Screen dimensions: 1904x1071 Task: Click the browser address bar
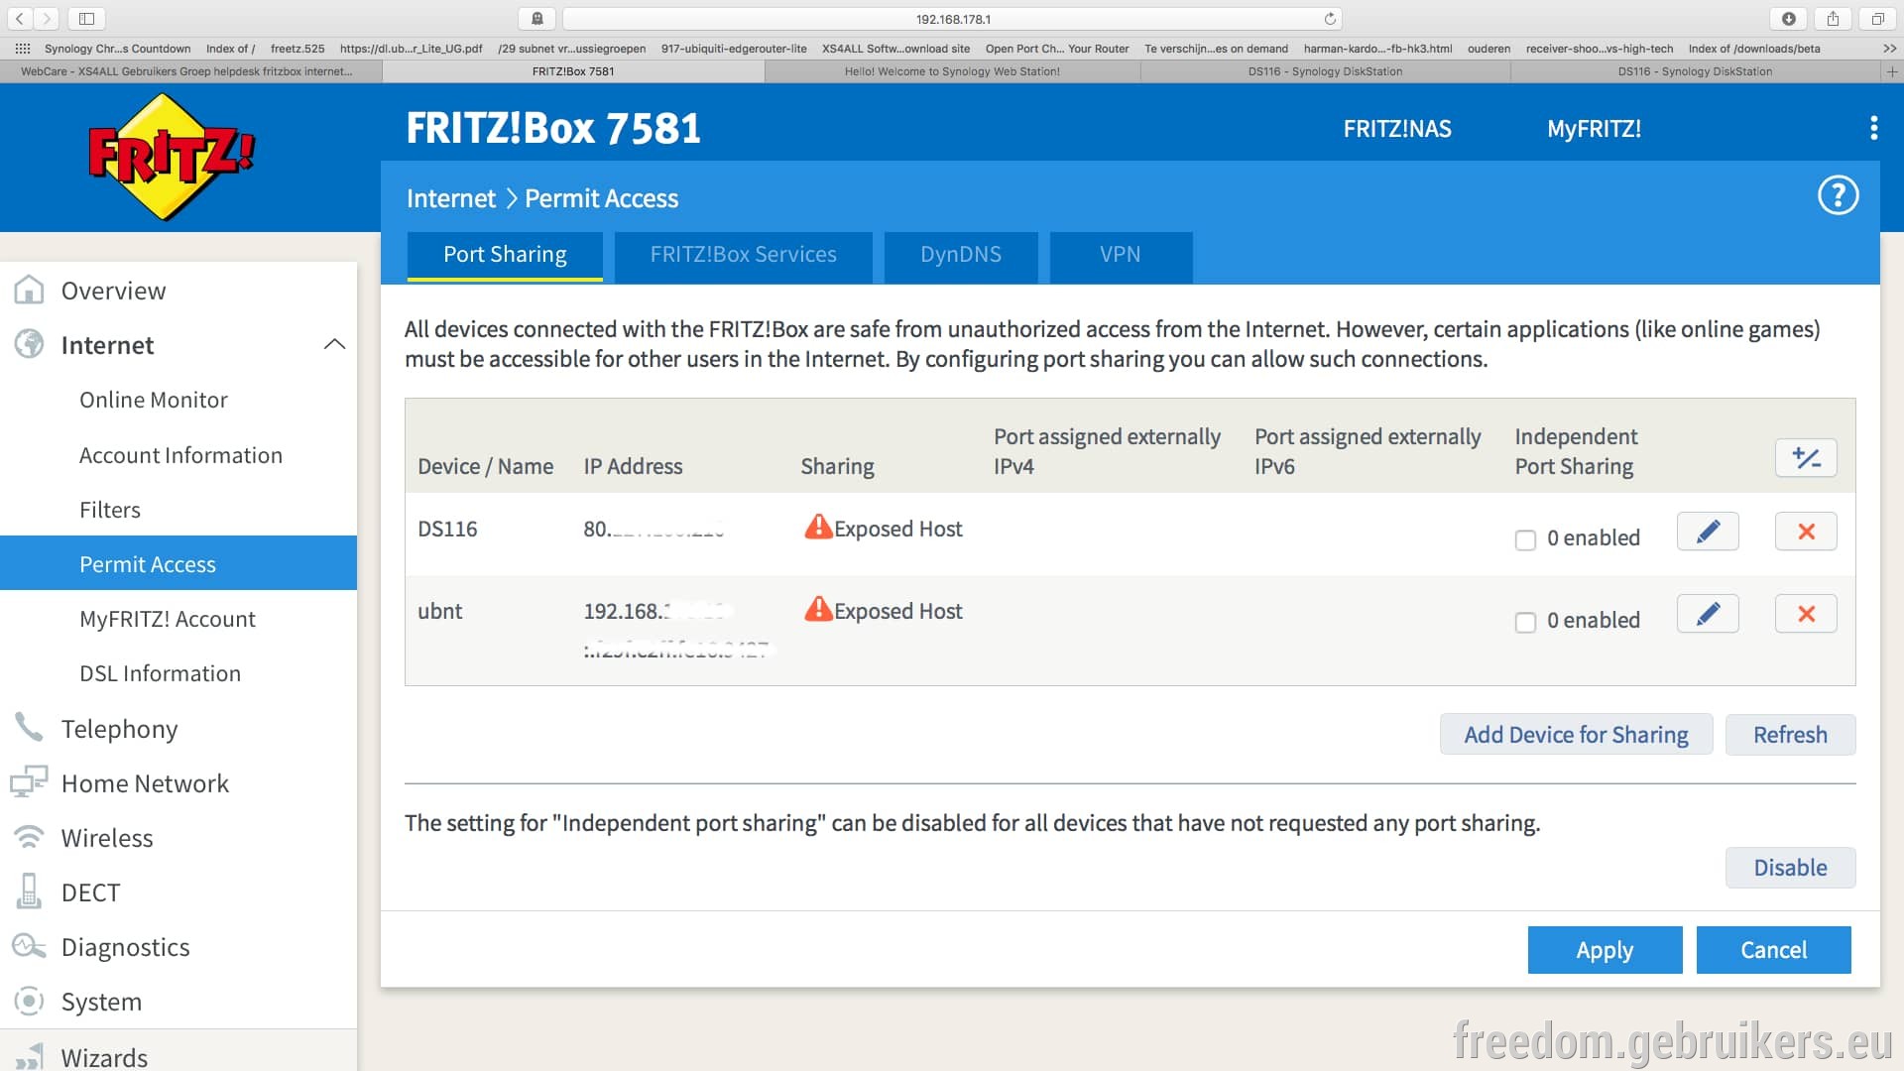tap(952, 19)
